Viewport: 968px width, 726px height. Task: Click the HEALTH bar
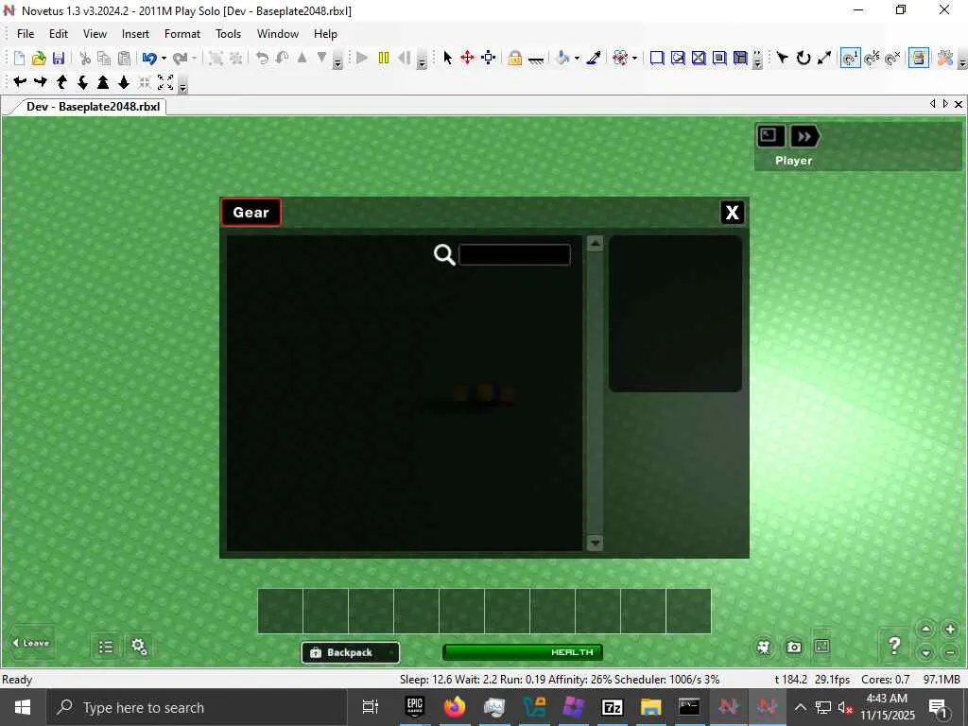[523, 652]
